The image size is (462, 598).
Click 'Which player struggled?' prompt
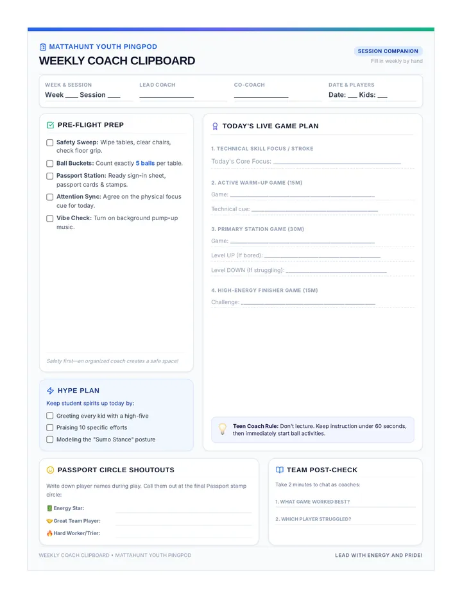point(313,519)
